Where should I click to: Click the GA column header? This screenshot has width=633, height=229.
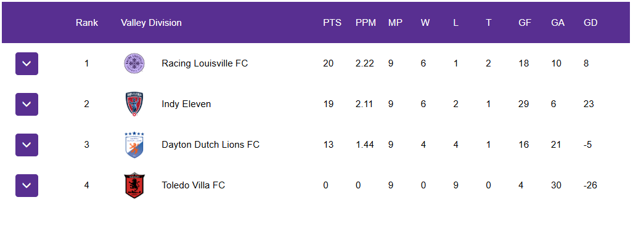[558, 23]
